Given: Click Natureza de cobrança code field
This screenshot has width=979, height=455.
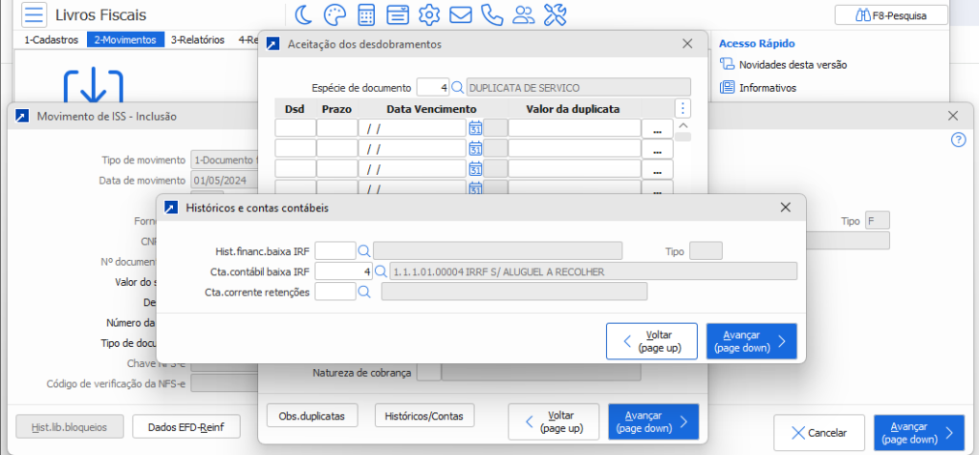Looking at the screenshot, I should 427,373.
